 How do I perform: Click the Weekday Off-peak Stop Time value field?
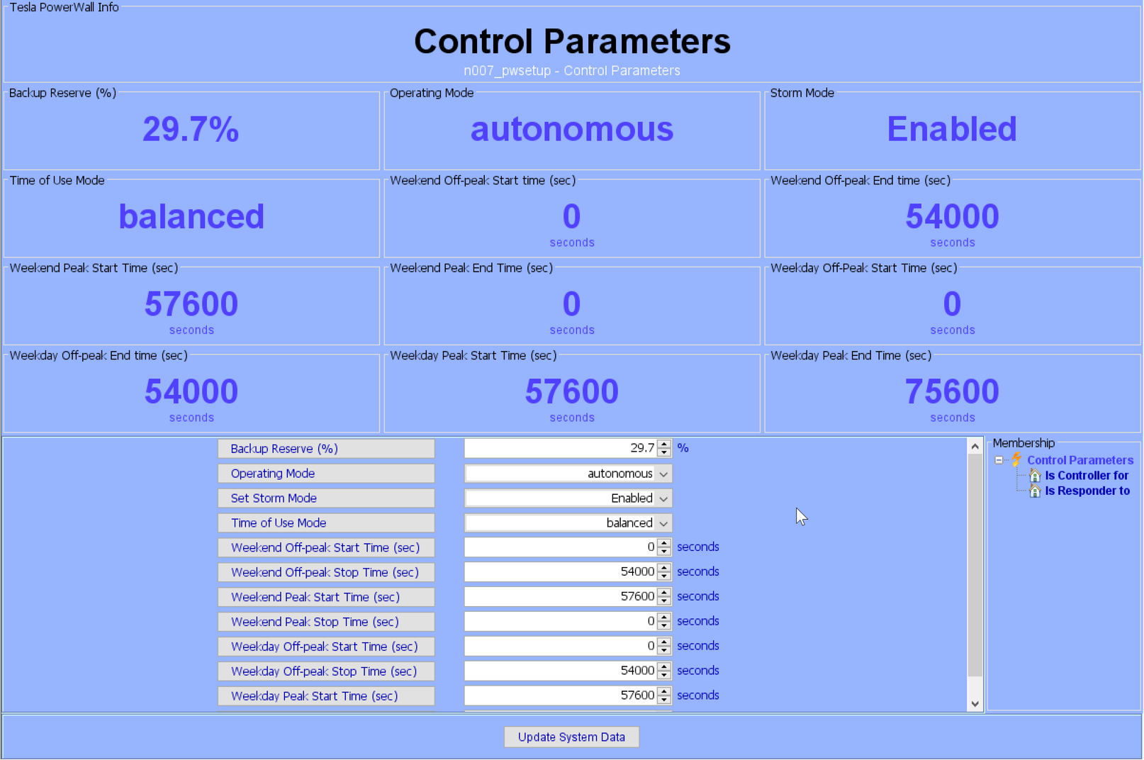point(561,671)
